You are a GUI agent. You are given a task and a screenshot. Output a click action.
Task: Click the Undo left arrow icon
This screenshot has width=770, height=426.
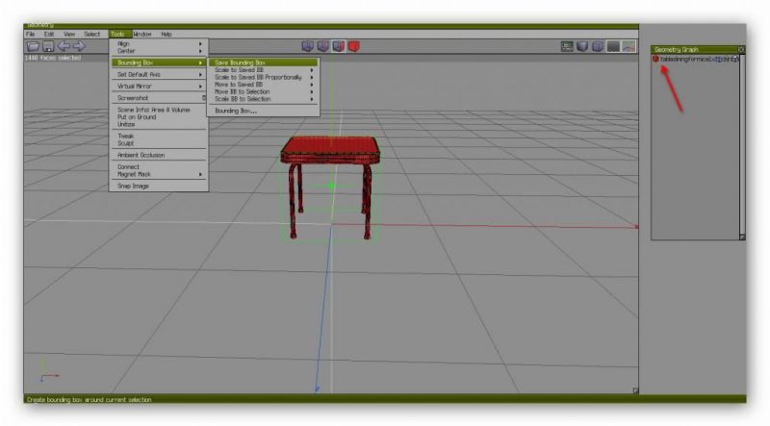coord(63,45)
